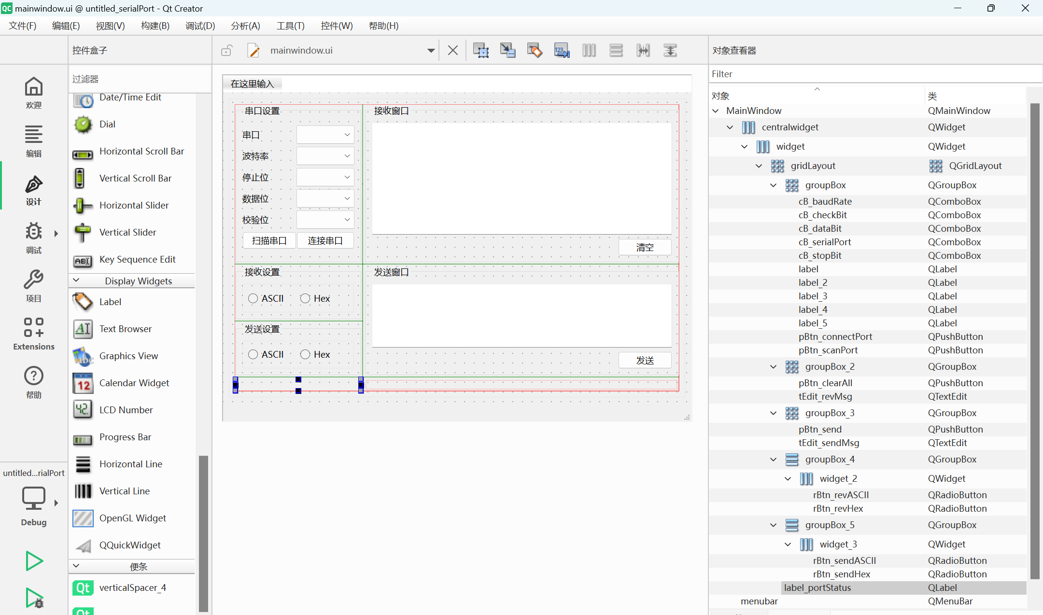The height and width of the screenshot is (615, 1043).
Task: Open the 工具(T) menu
Action: (290, 26)
